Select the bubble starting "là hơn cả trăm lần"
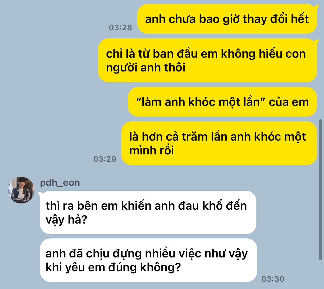Image resolution: width=324 pixels, height=289 pixels. 219,143
